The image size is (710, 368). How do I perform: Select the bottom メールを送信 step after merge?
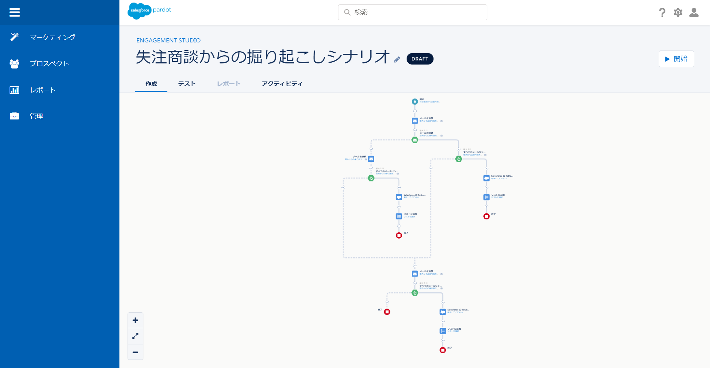click(415, 274)
